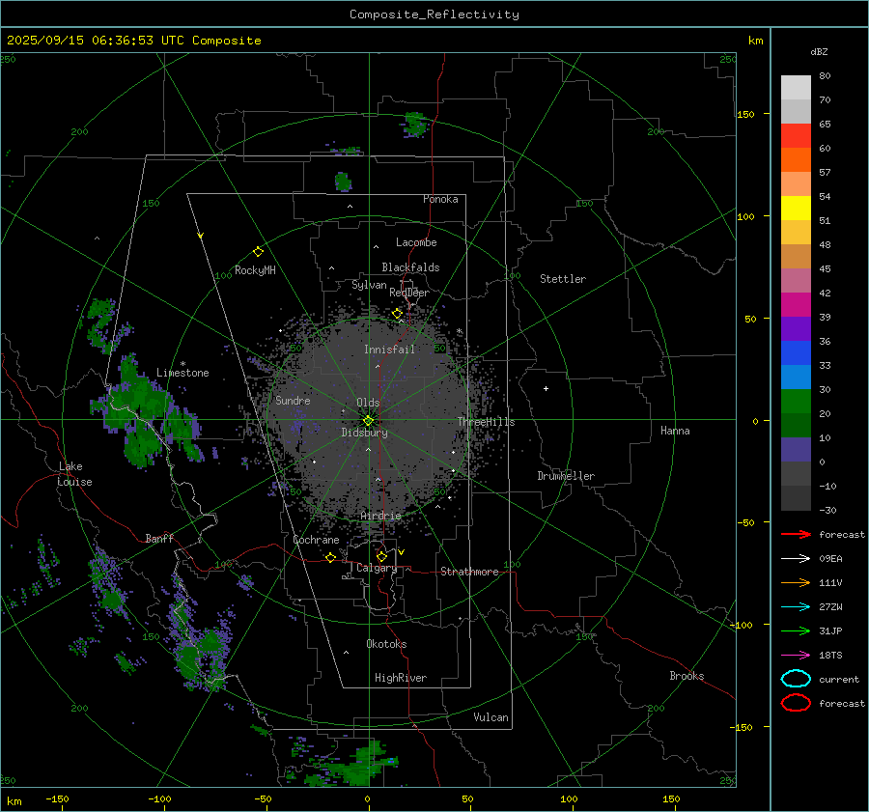The image size is (869, 812).
Task: Pick the bright green swatch between 30 and 20
Action: point(796,402)
